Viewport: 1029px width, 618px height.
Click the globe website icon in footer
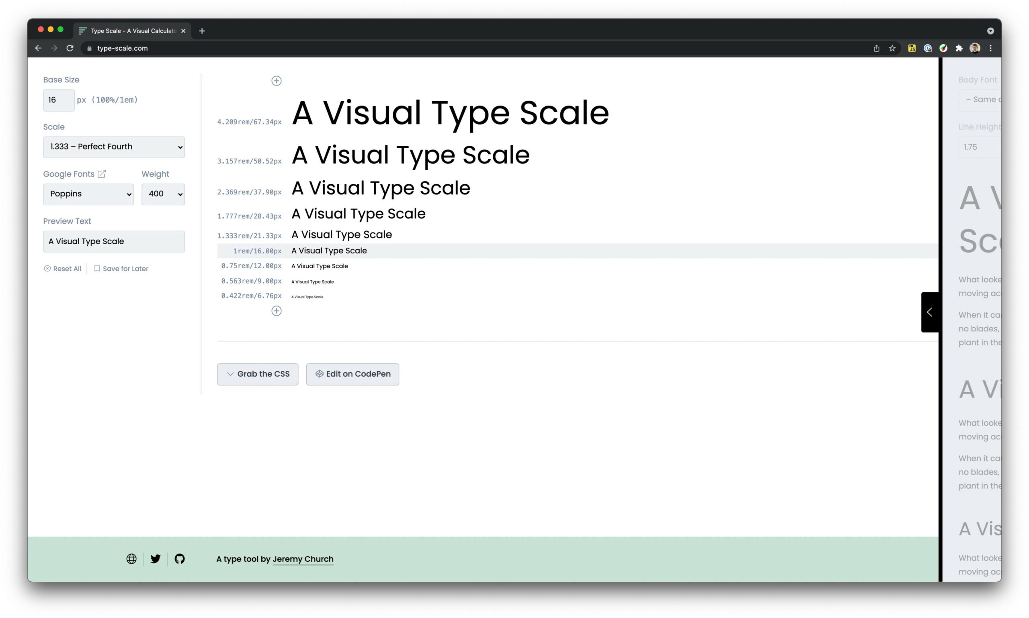(x=131, y=559)
